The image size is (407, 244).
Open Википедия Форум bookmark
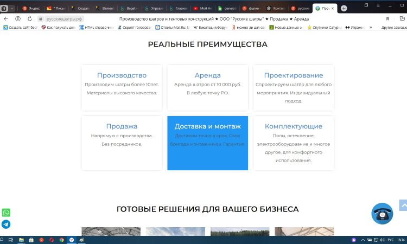click(x=210, y=27)
